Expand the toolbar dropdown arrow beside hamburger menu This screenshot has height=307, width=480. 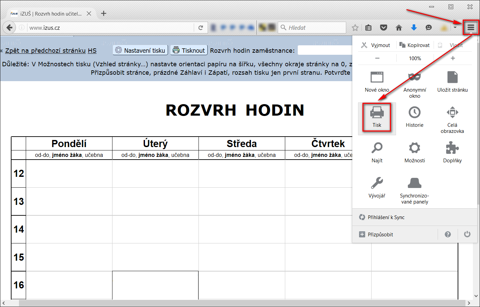pyautogui.click(x=455, y=28)
